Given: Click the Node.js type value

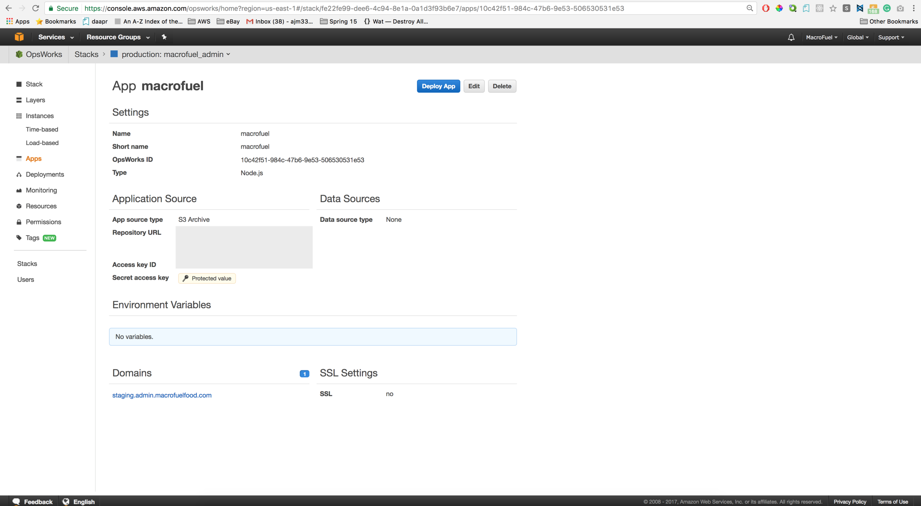Looking at the screenshot, I should pos(252,173).
